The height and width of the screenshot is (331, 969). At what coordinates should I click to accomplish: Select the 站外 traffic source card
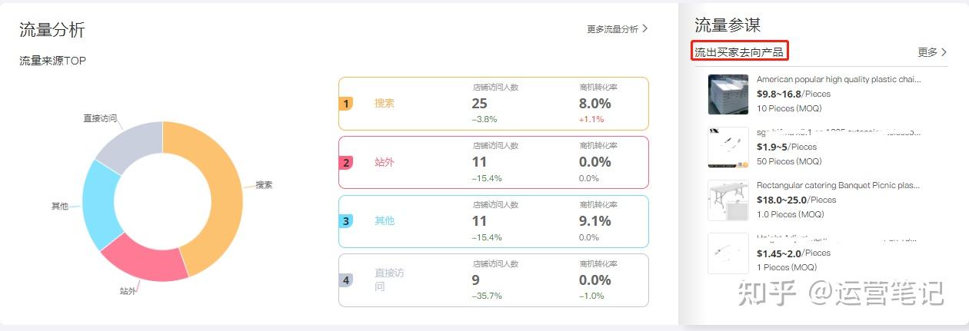coord(493,163)
